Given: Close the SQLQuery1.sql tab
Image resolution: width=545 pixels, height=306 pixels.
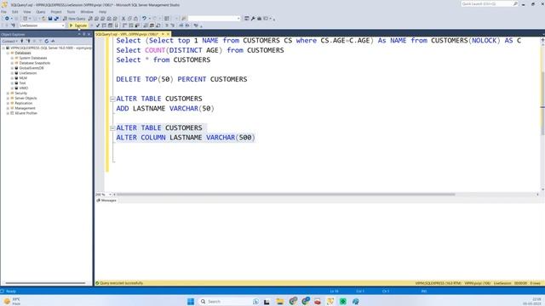Looking at the screenshot, I should tap(168, 34).
